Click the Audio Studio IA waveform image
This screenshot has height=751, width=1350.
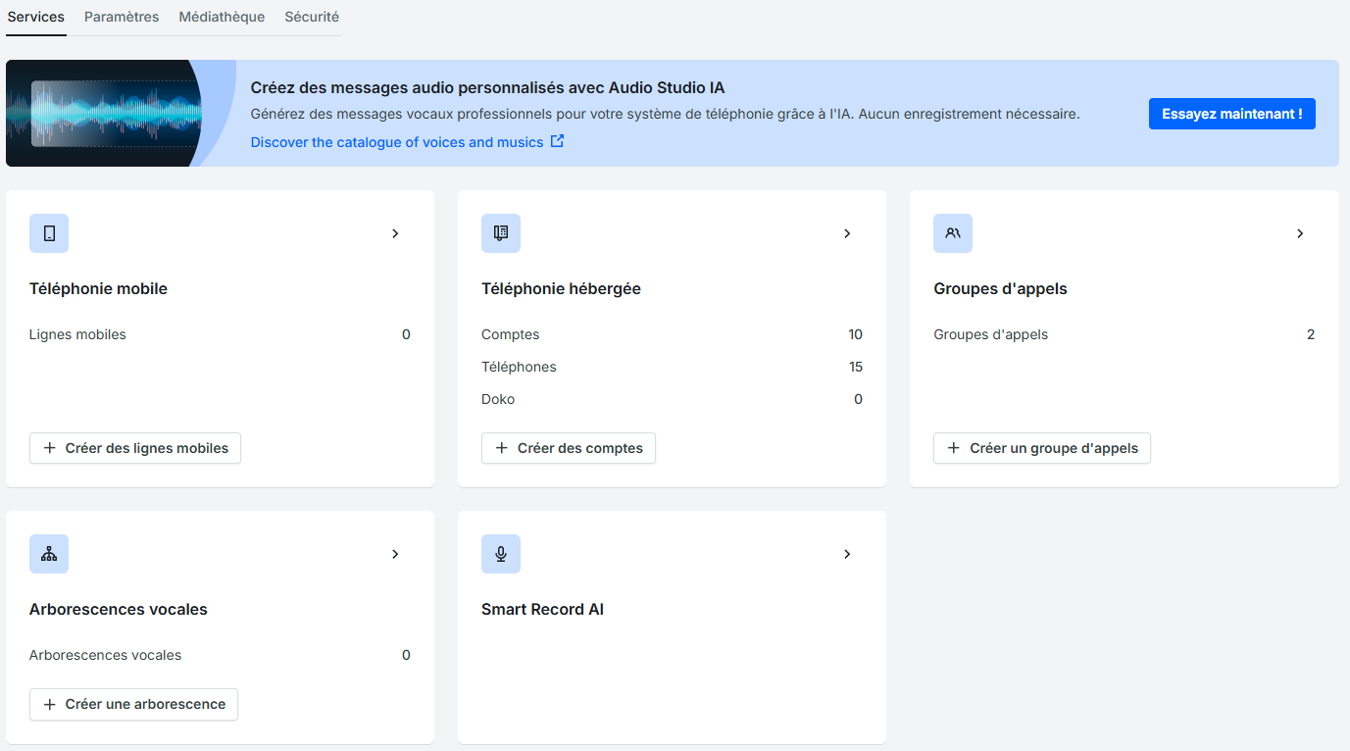(x=104, y=114)
